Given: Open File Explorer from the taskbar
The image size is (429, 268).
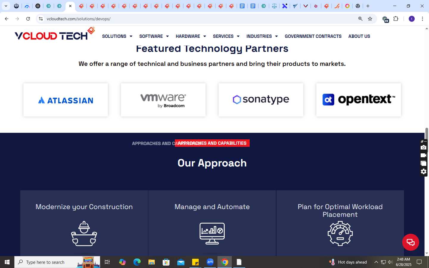Looking at the screenshot, I should (152, 262).
